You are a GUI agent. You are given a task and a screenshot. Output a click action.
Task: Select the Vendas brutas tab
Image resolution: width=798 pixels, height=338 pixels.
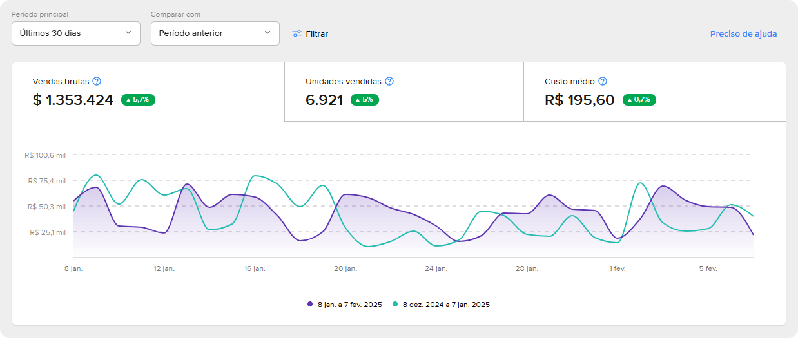[148, 91]
